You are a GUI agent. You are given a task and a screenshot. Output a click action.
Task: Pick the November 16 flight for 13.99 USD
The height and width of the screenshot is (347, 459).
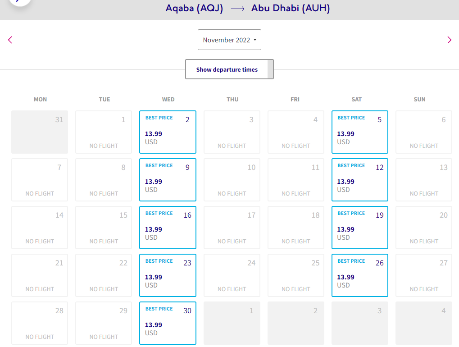pyautogui.click(x=168, y=227)
